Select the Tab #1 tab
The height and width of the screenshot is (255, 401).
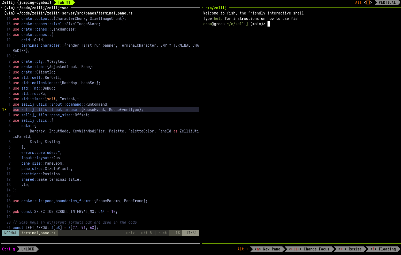tap(64, 2)
